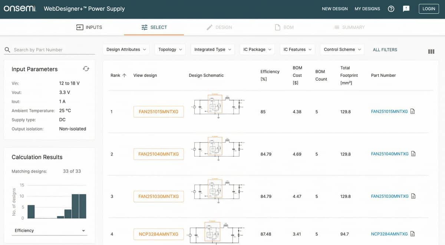Open the FAN251040MNTXG part number link
445x245 pixels.
pos(390,154)
